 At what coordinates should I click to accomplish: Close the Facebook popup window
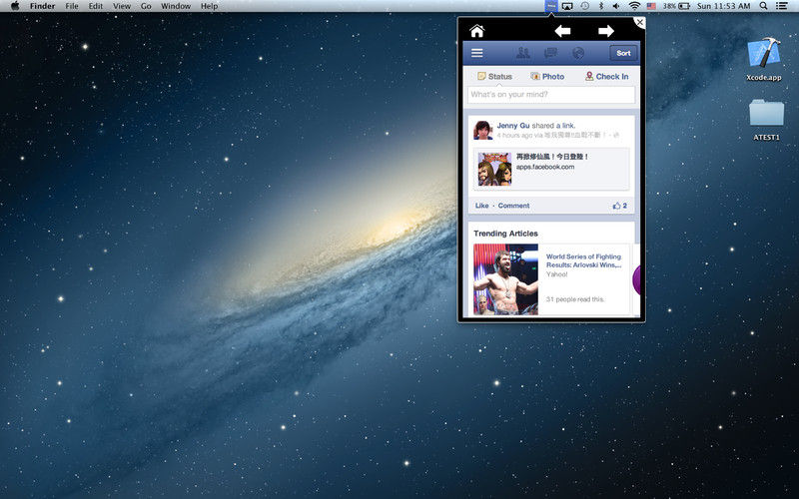pos(639,22)
